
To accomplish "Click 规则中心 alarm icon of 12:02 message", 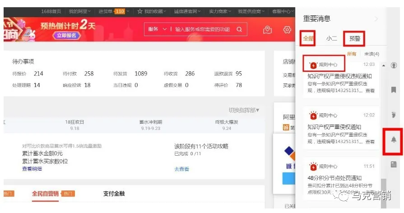I will tap(313, 116).
